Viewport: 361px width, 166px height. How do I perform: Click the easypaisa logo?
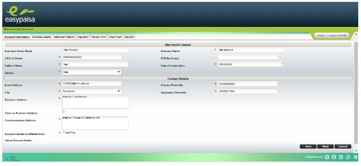pos(20,15)
